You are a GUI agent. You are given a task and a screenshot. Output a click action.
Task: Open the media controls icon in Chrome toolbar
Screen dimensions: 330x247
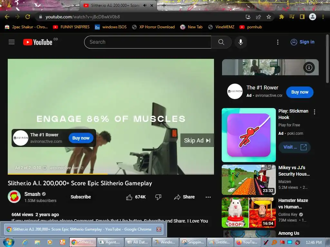292,17
